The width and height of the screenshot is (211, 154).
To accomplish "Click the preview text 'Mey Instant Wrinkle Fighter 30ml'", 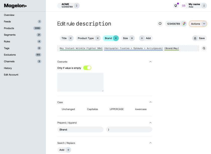I will pos(81,48).
